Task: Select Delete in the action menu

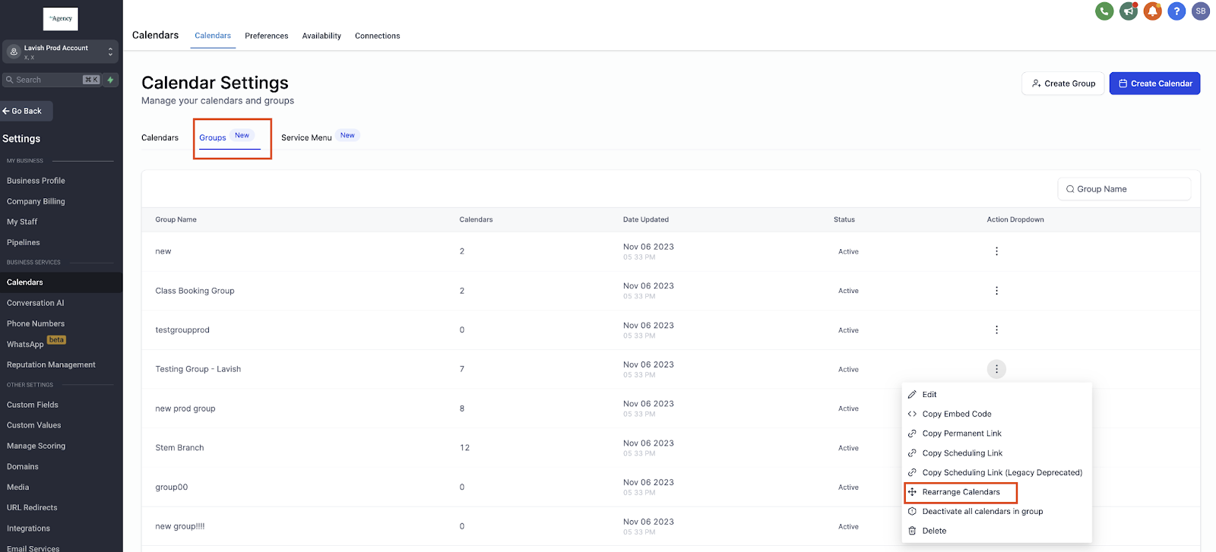Action: [934, 531]
